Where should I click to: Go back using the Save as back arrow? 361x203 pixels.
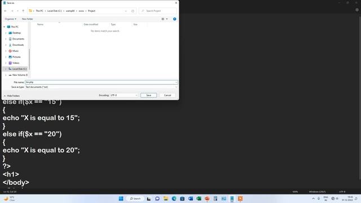pos(6,11)
